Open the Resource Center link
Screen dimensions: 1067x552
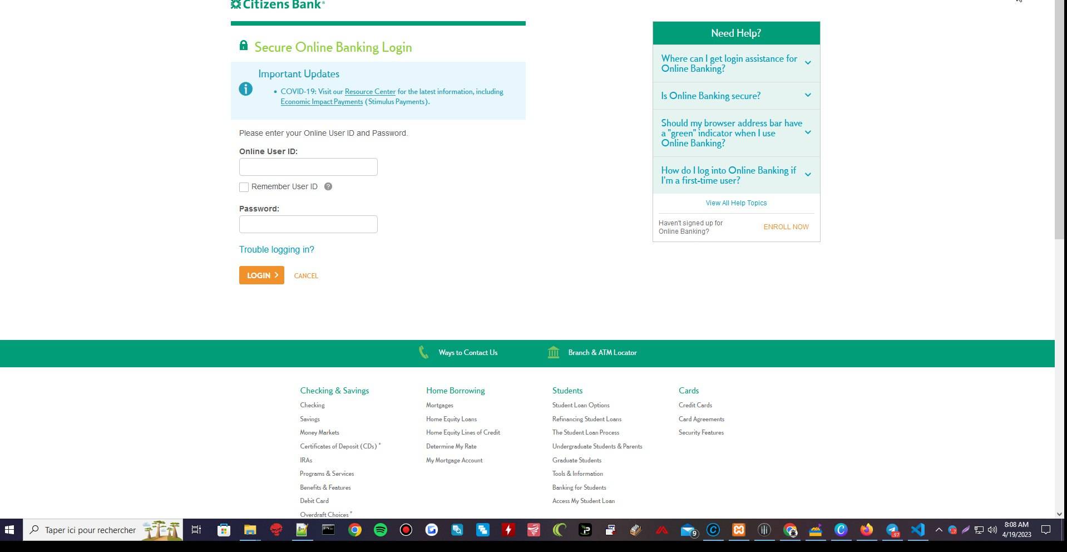[370, 92]
